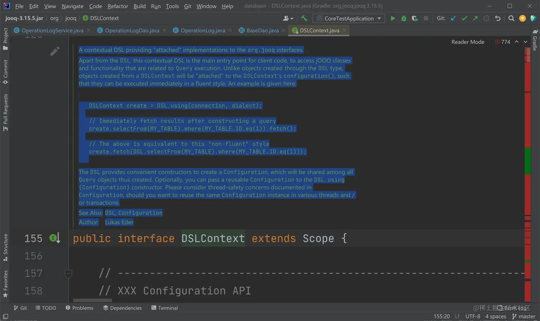540x321 pixels.
Task: Push commits with the Git push arrow
Action: (475, 18)
